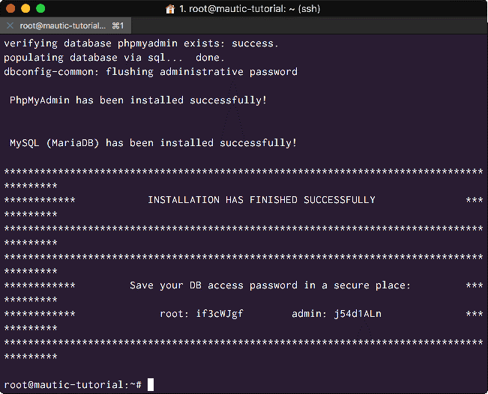Click 'populating database via sql... done.' line
Image resolution: width=488 pixels, height=394 pixels.
[114, 58]
